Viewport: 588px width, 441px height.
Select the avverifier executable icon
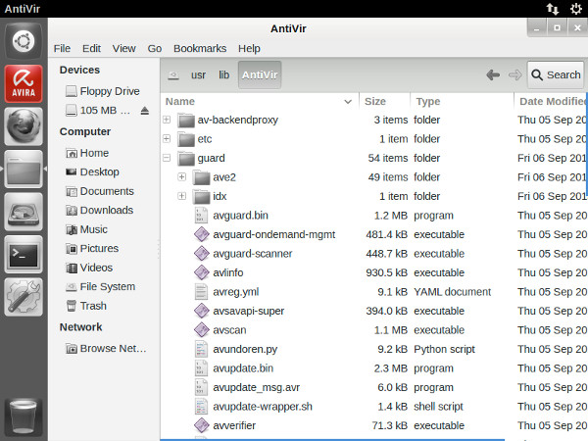tap(201, 425)
